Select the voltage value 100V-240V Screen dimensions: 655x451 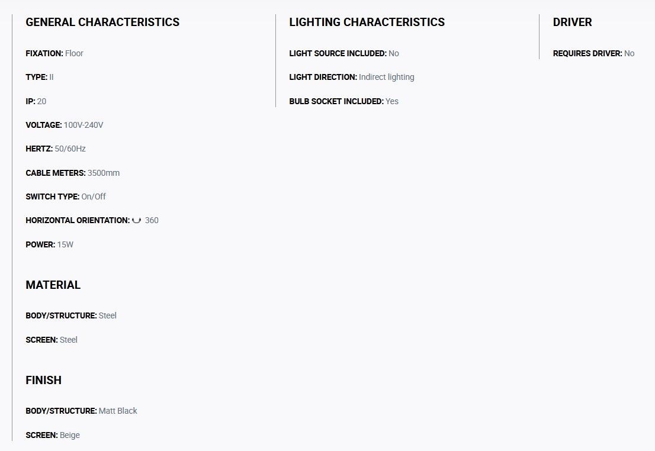83,125
